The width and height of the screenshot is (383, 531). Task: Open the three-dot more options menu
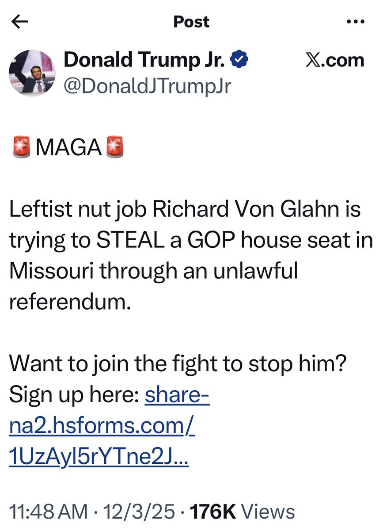[x=356, y=22]
